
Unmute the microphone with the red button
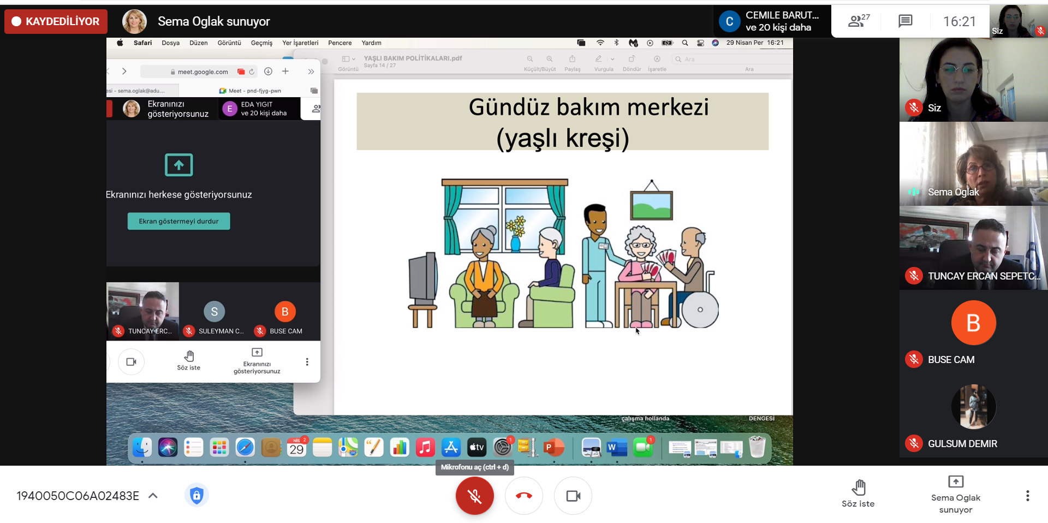pyautogui.click(x=474, y=496)
